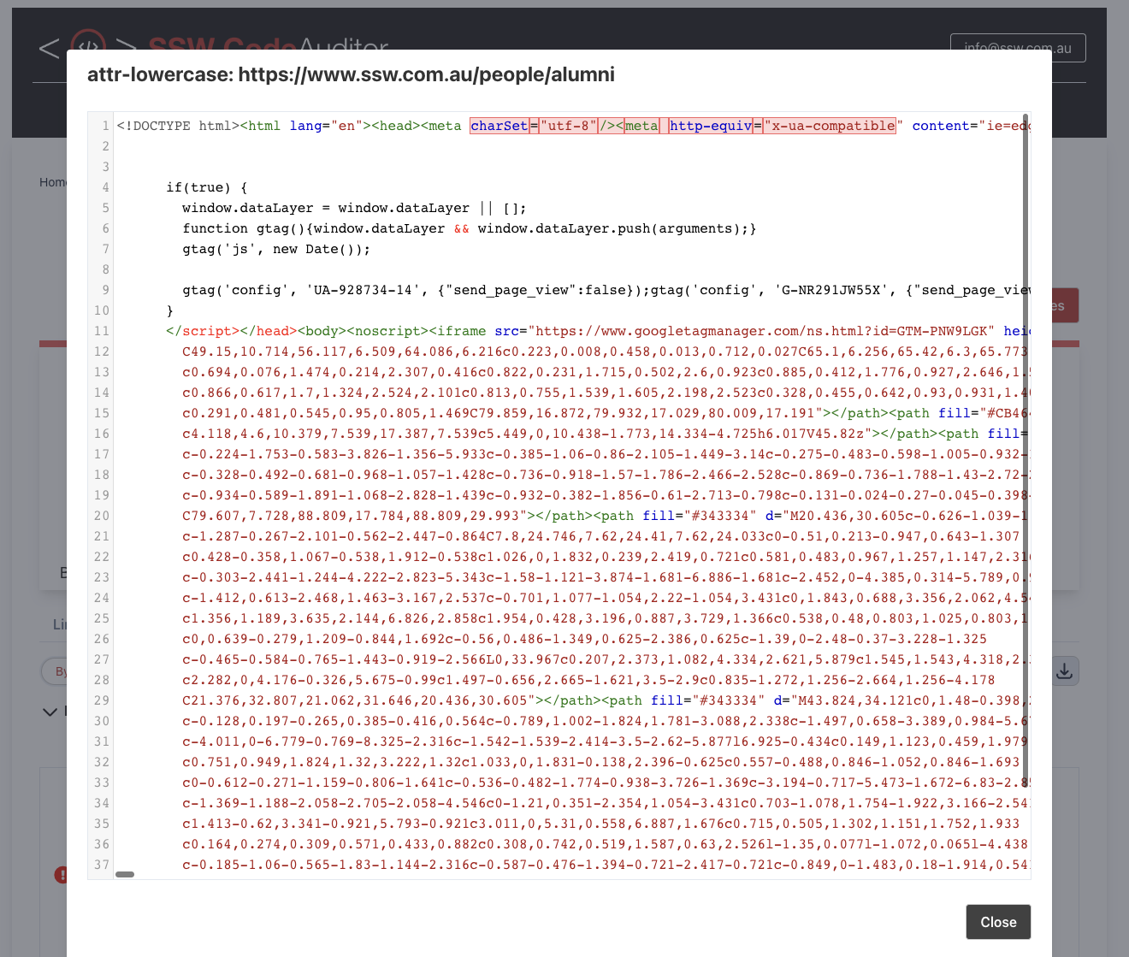Image resolution: width=1129 pixels, height=957 pixels.
Task: Close the attr-lowercase code dialog
Action: [x=997, y=922]
